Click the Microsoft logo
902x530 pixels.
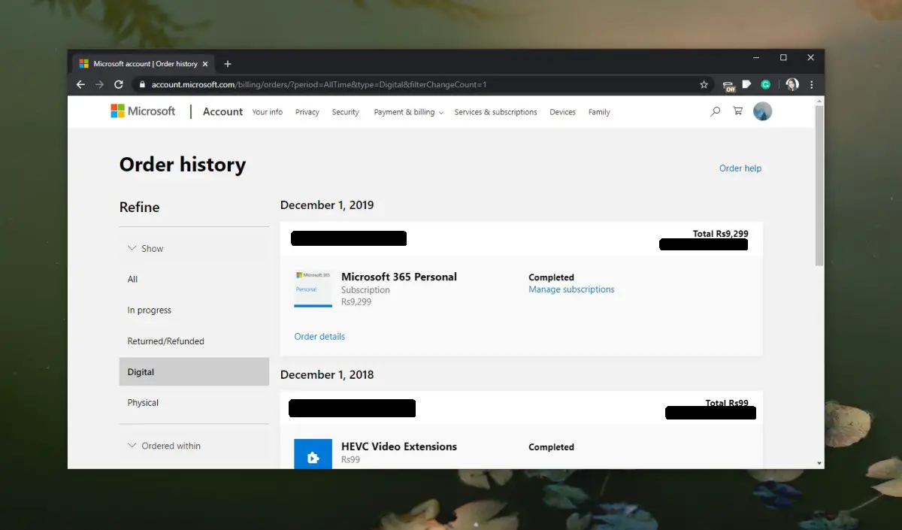click(x=143, y=111)
